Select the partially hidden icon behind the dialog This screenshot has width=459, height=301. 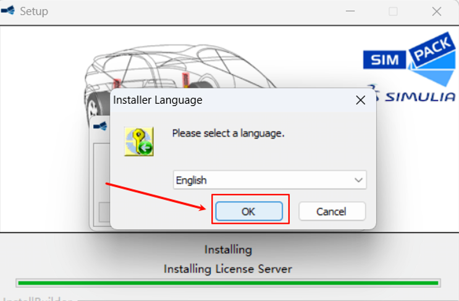(99, 126)
